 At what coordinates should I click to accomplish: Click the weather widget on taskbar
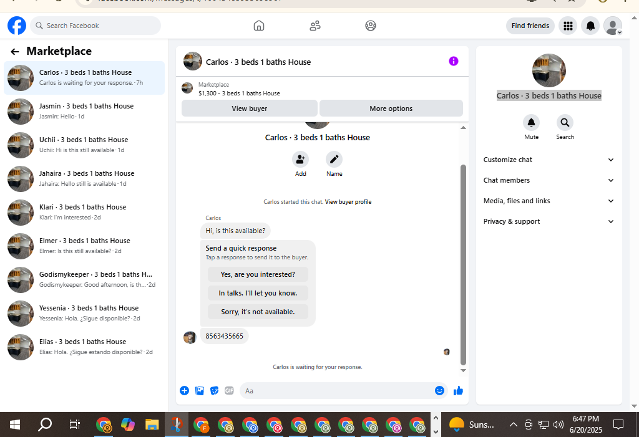tap(472, 425)
